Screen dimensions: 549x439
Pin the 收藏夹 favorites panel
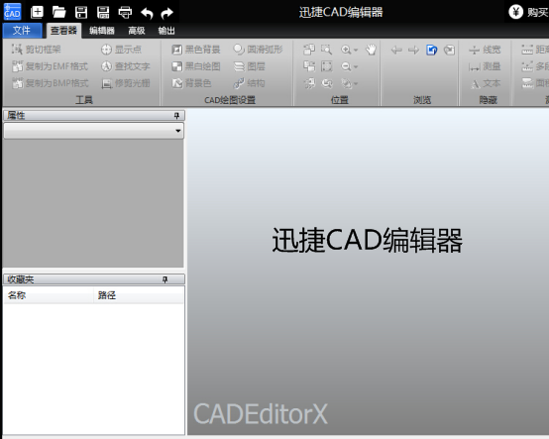tap(165, 279)
